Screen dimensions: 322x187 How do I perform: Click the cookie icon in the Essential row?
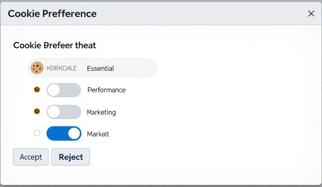[x=37, y=68]
